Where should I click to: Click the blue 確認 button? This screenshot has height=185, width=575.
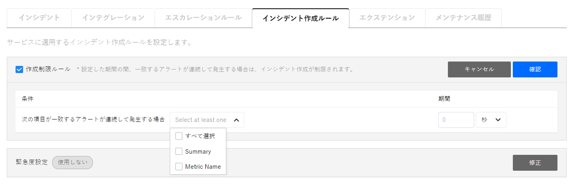click(535, 69)
